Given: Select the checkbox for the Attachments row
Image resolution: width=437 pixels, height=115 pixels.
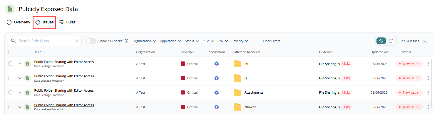Looking at the screenshot, I should point(10,92).
